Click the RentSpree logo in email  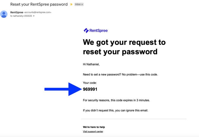(96, 31)
